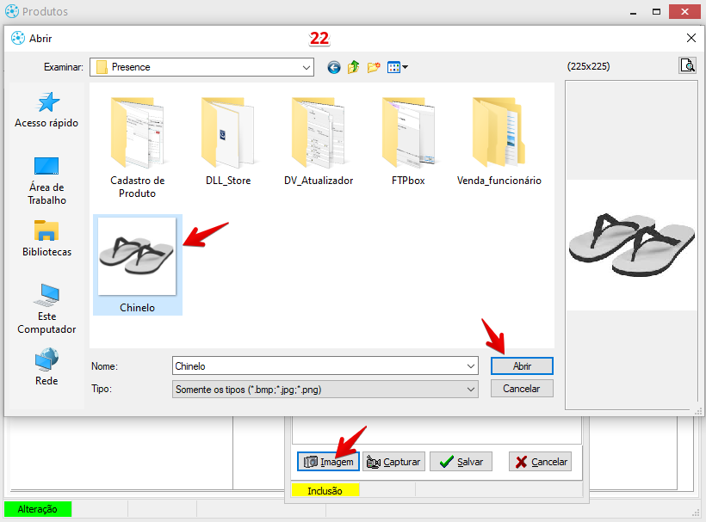Click the image preview magnifier icon
Screen dimensions: 706x522
pos(686,65)
